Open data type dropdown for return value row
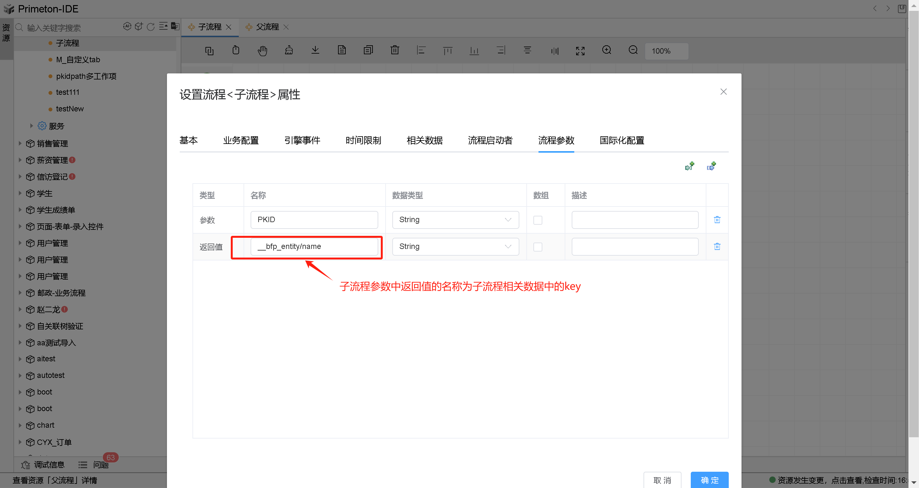The width and height of the screenshot is (919, 488). (455, 246)
